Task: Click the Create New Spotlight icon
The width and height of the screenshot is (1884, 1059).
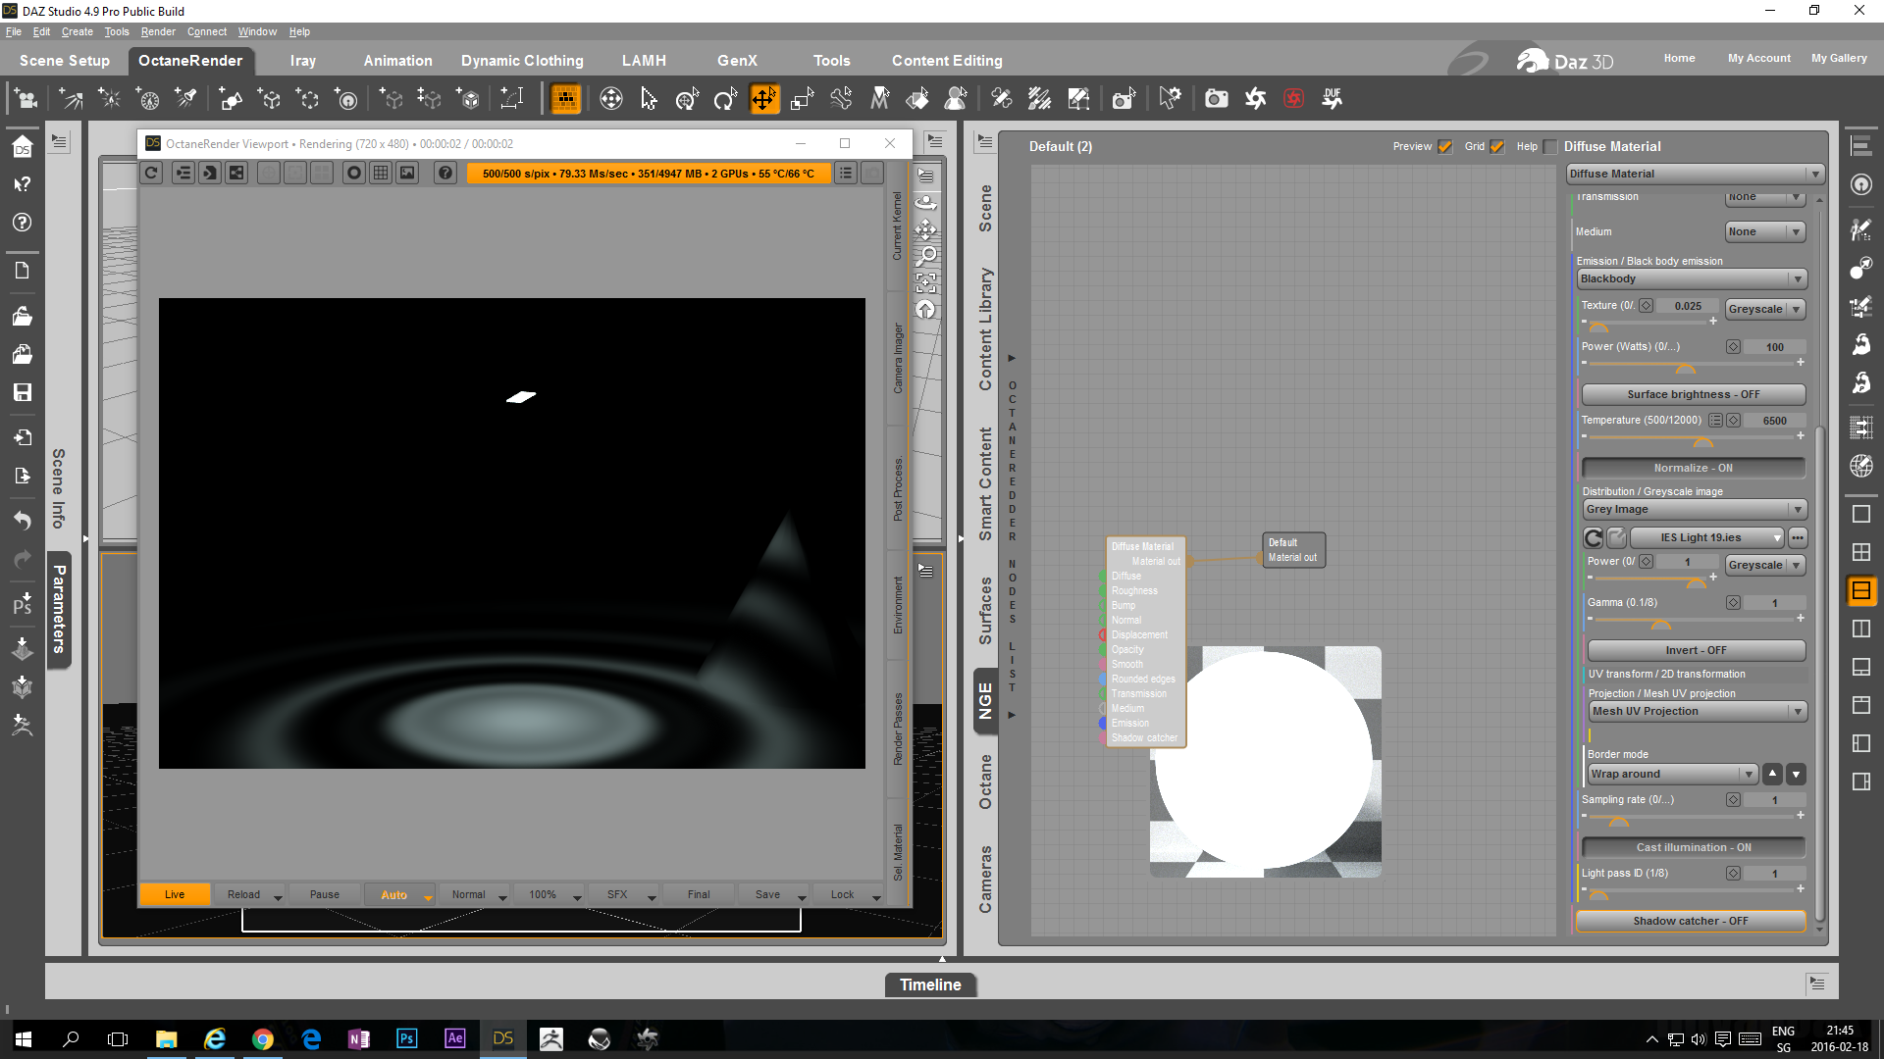Action: [x=184, y=99]
